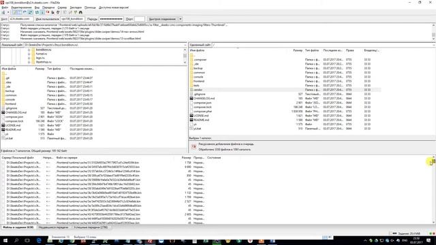
Task: Focus the Хост input field
Action: (21, 19)
